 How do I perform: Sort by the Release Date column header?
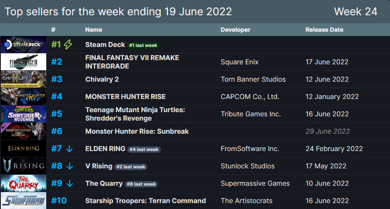(x=324, y=30)
